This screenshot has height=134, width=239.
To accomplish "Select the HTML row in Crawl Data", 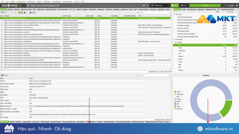I will point(205,48).
